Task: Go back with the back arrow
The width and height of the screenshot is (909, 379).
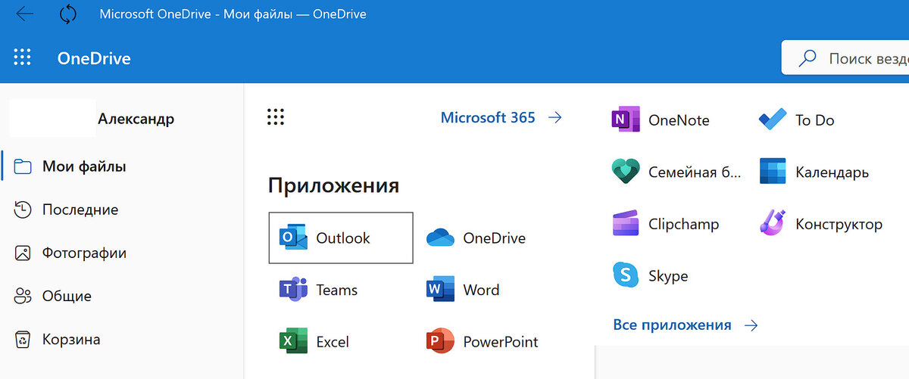Action: 25,14
